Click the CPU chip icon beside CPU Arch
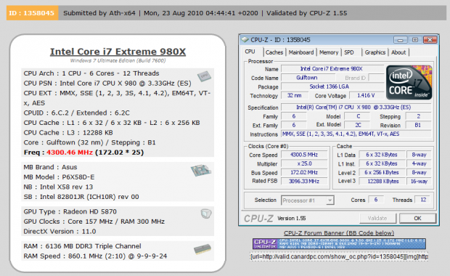This screenshot has height=276, width=450. pos(205,76)
